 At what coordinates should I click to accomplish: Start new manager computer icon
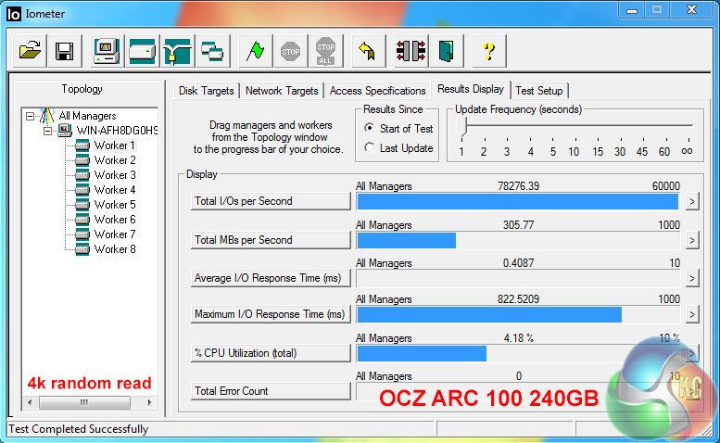tap(107, 50)
